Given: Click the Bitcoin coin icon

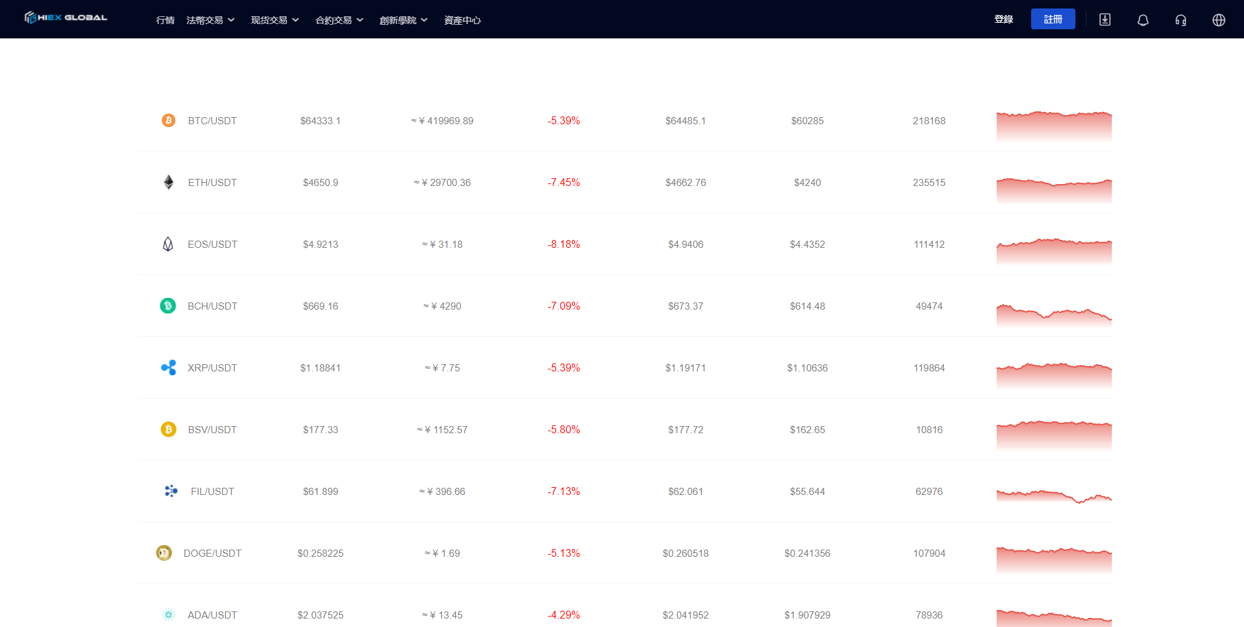Looking at the screenshot, I should [168, 120].
